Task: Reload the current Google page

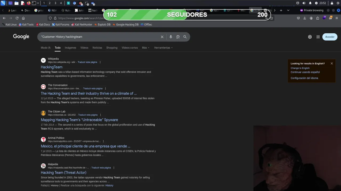Action: 17,18
